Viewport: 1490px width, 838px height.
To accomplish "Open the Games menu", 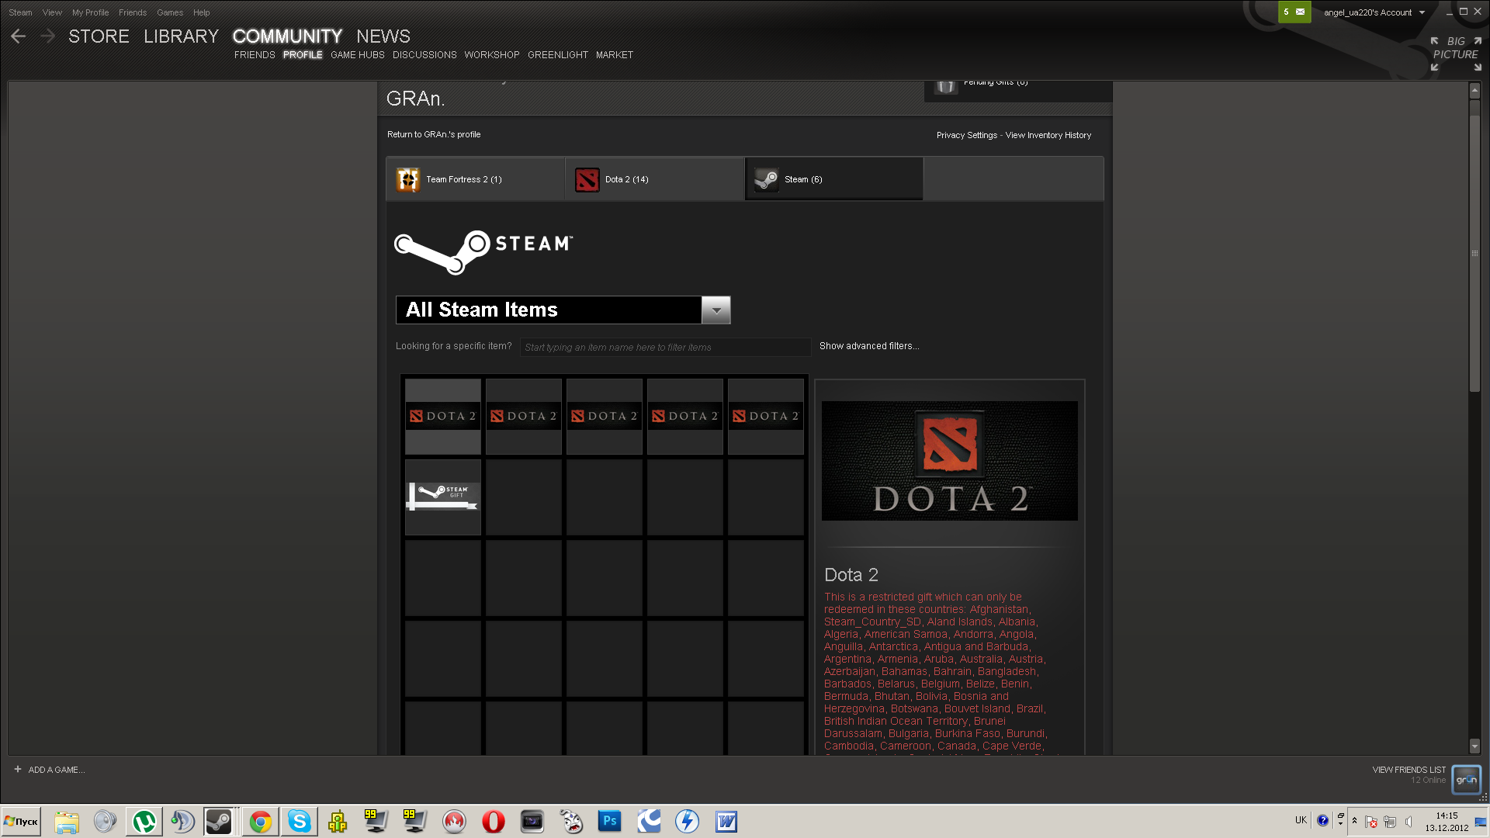I will (170, 12).
